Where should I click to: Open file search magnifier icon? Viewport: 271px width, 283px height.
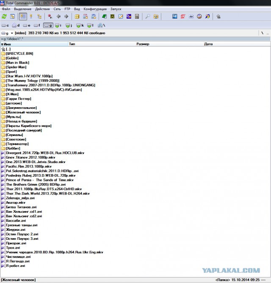tap(148, 17)
